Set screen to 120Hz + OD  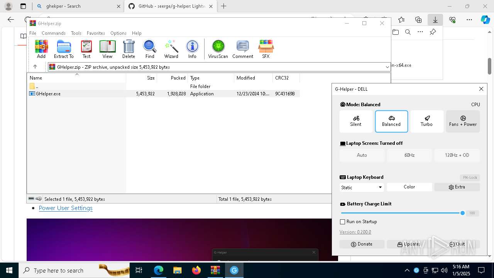point(457,155)
